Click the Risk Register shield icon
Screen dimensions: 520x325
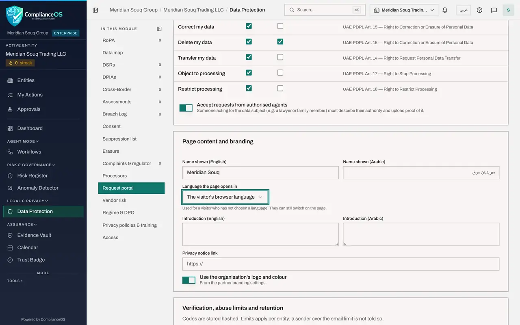coord(10,176)
